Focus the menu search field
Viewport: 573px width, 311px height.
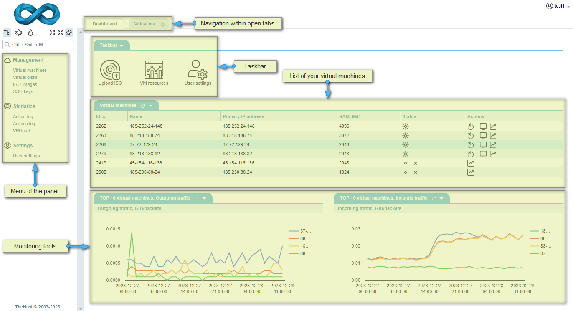coord(38,45)
